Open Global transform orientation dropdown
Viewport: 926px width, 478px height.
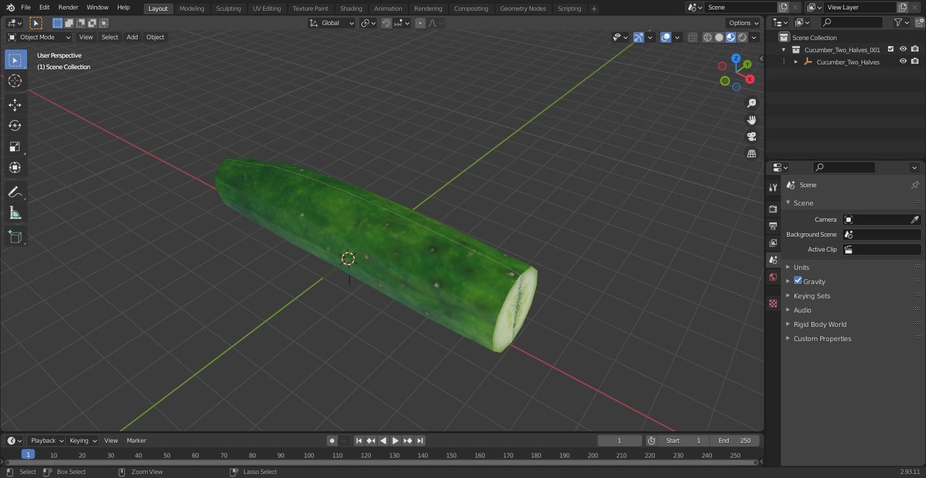332,23
